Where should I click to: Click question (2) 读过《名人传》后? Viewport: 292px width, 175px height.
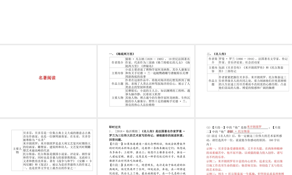[x=244, y=140]
